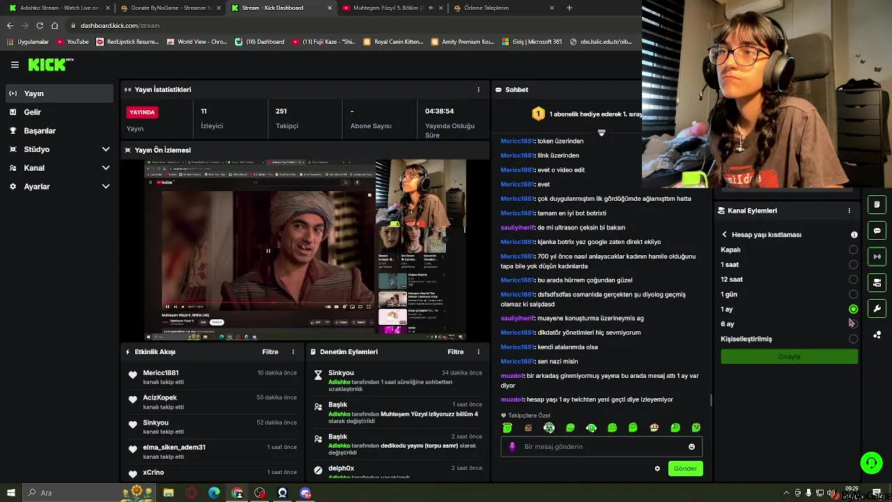
Task: Show info about Hesap yaşı kısıtlaması
Action: [854, 235]
